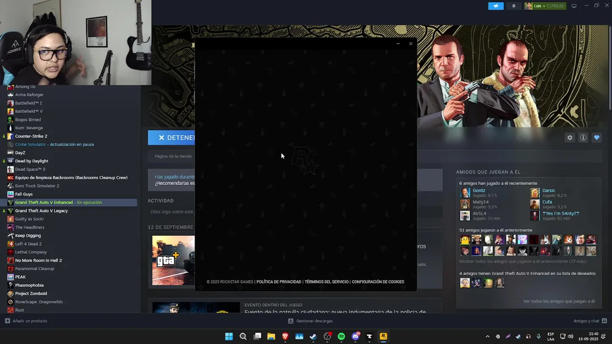The height and width of the screenshot is (344, 612).
Task: Select Project Zomboid in the library
Action: pyautogui.click(x=31, y=293)
